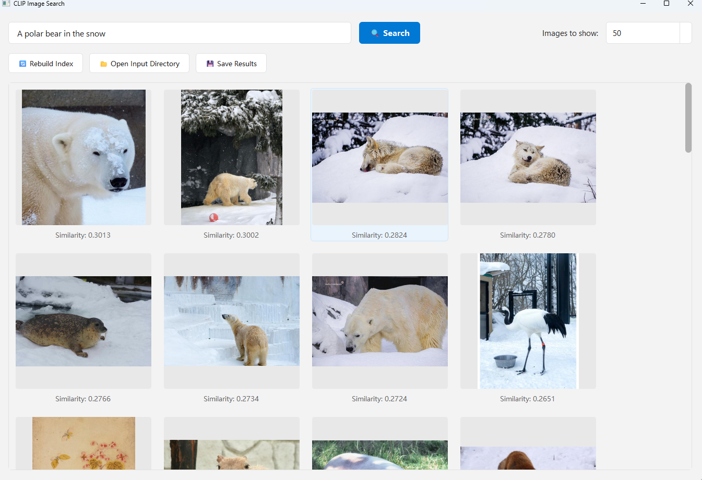Screen dimensions: 702x480
Task: Click the Similarity: 0.2724 label
Action: tap(379, 399)
